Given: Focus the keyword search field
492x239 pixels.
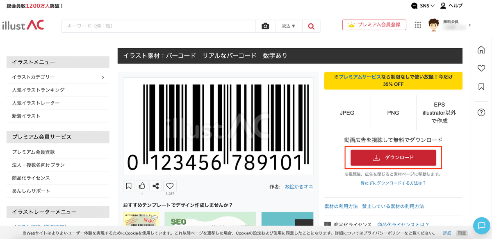Looking at the screenshot, I should click(x=159, y=26).
